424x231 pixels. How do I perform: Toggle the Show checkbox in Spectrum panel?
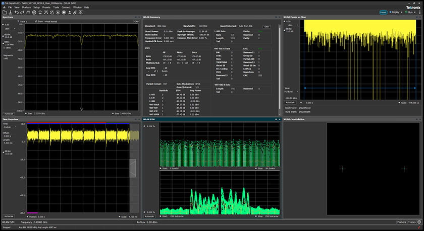click(36, 22)
